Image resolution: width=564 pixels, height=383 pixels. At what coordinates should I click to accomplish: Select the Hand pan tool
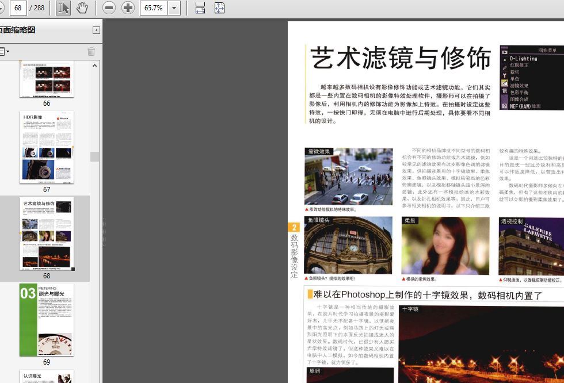coord(82,8)
